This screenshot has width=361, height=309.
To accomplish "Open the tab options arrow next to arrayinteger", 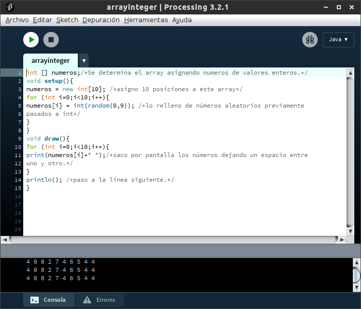I will click(x=84, y=61).
